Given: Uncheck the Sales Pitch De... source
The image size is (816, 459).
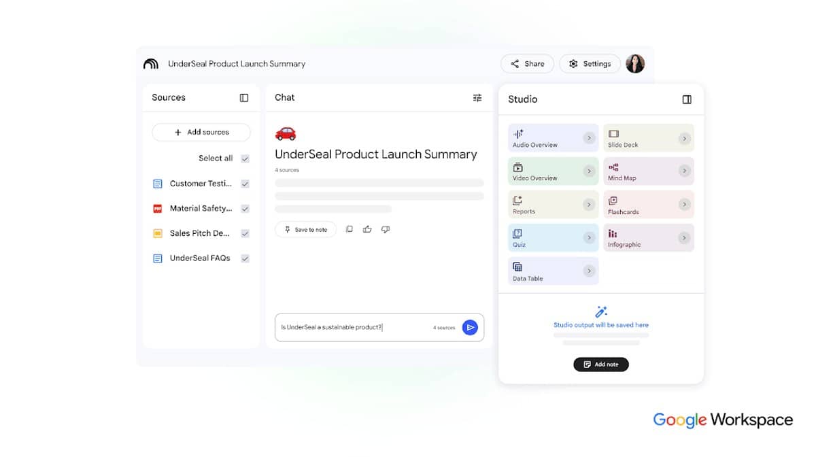Looking at the screenshot, I should click(x=245, y=233).
